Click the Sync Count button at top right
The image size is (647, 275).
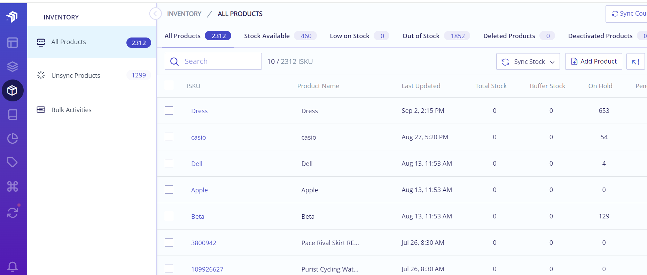coord(627,14)
